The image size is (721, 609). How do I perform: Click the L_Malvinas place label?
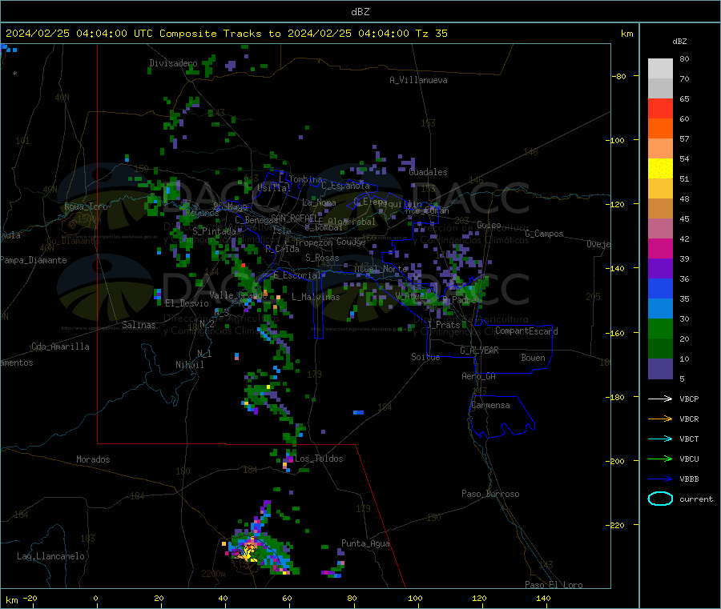click(x=316, y=297)
